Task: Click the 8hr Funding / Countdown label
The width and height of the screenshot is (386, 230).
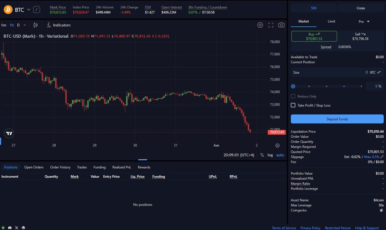Action: [208, 7]
